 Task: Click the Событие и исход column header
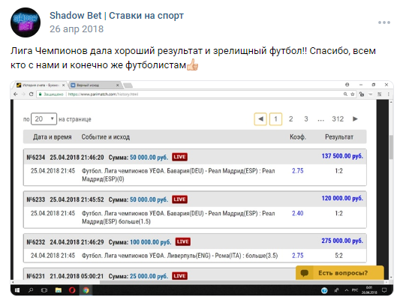(106, 137)
